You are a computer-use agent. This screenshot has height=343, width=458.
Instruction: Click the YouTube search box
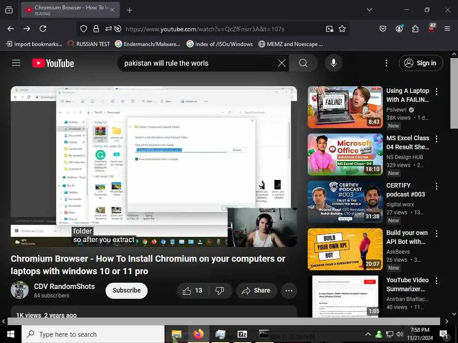click(x=199, y=63)
